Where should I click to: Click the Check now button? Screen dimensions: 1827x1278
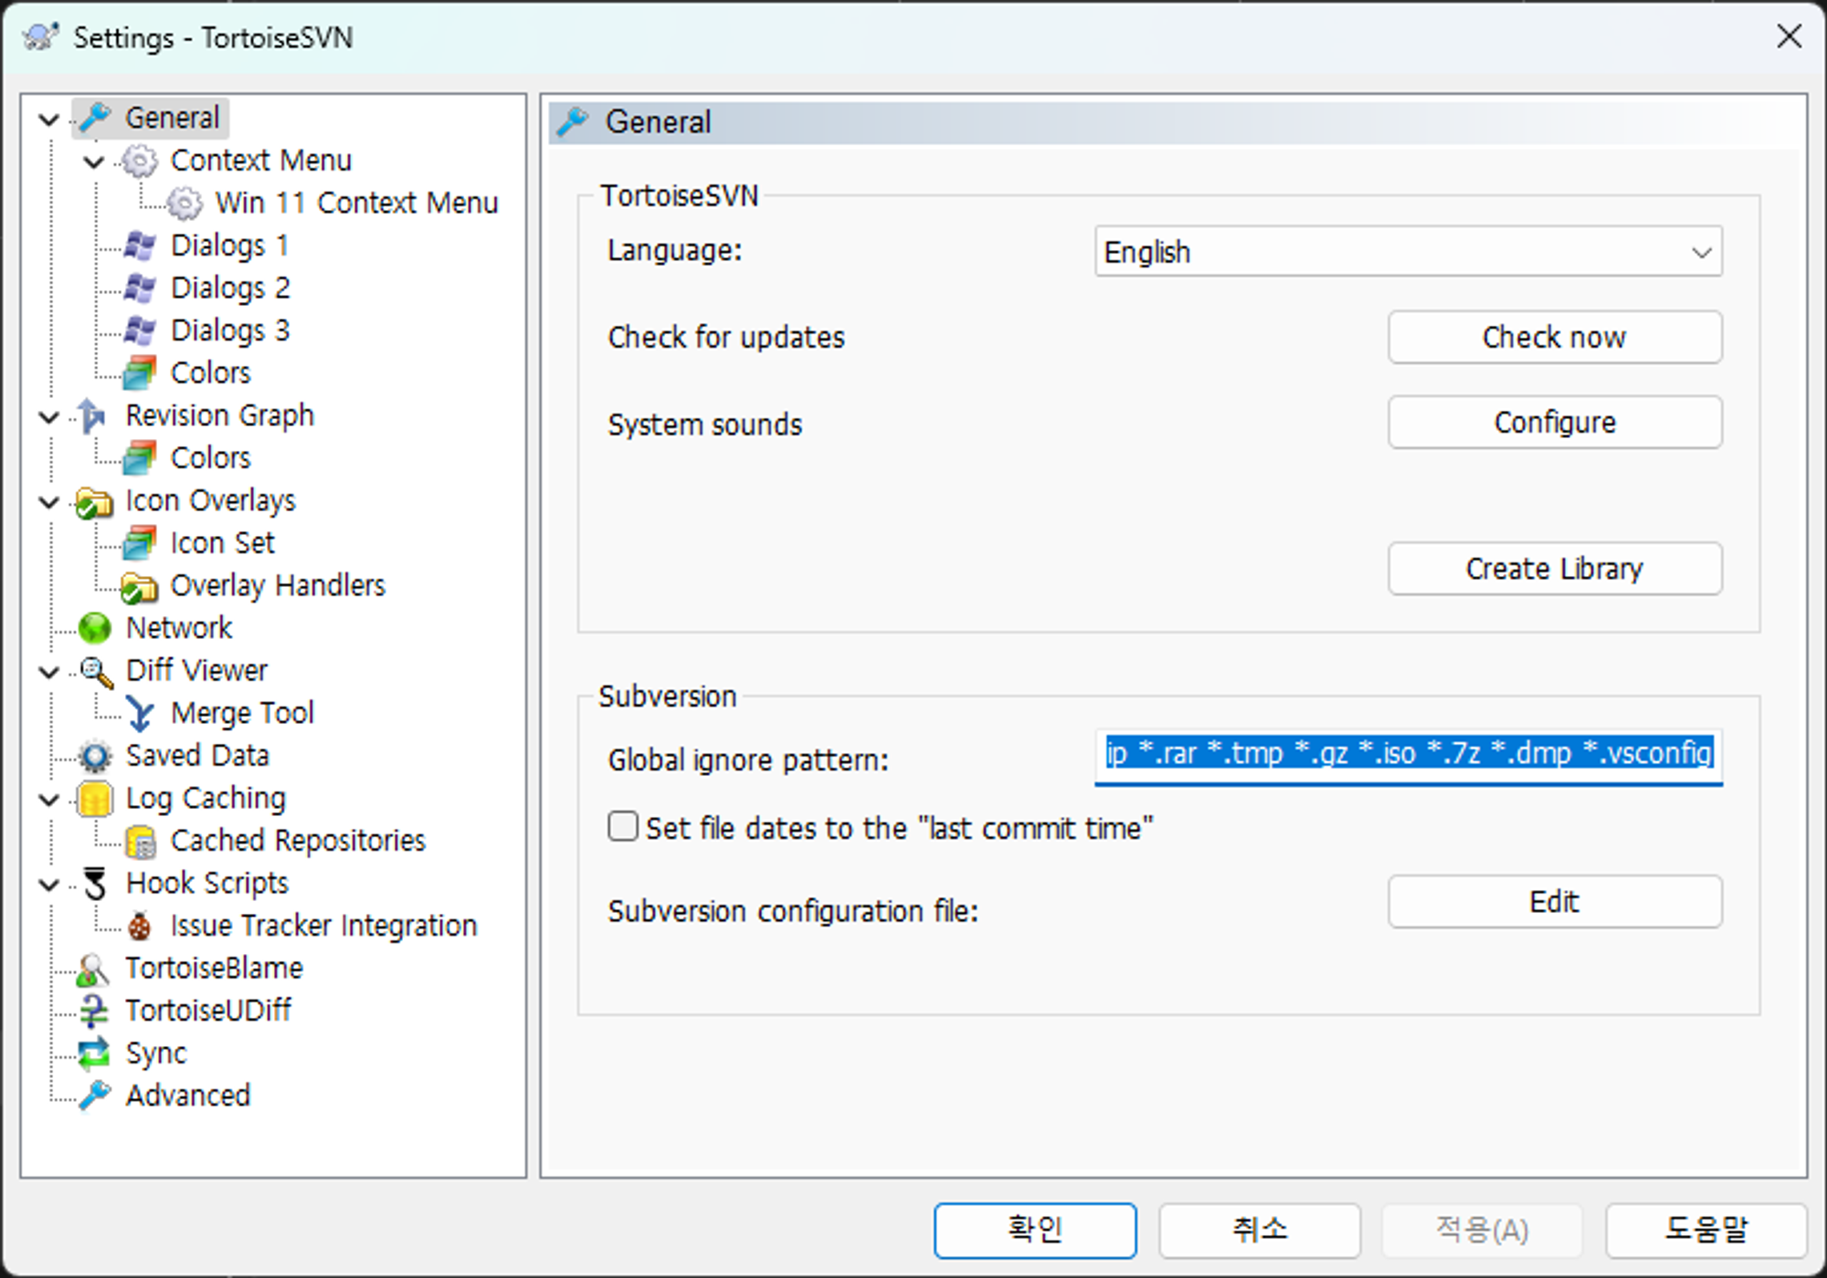click(1554, 337)
